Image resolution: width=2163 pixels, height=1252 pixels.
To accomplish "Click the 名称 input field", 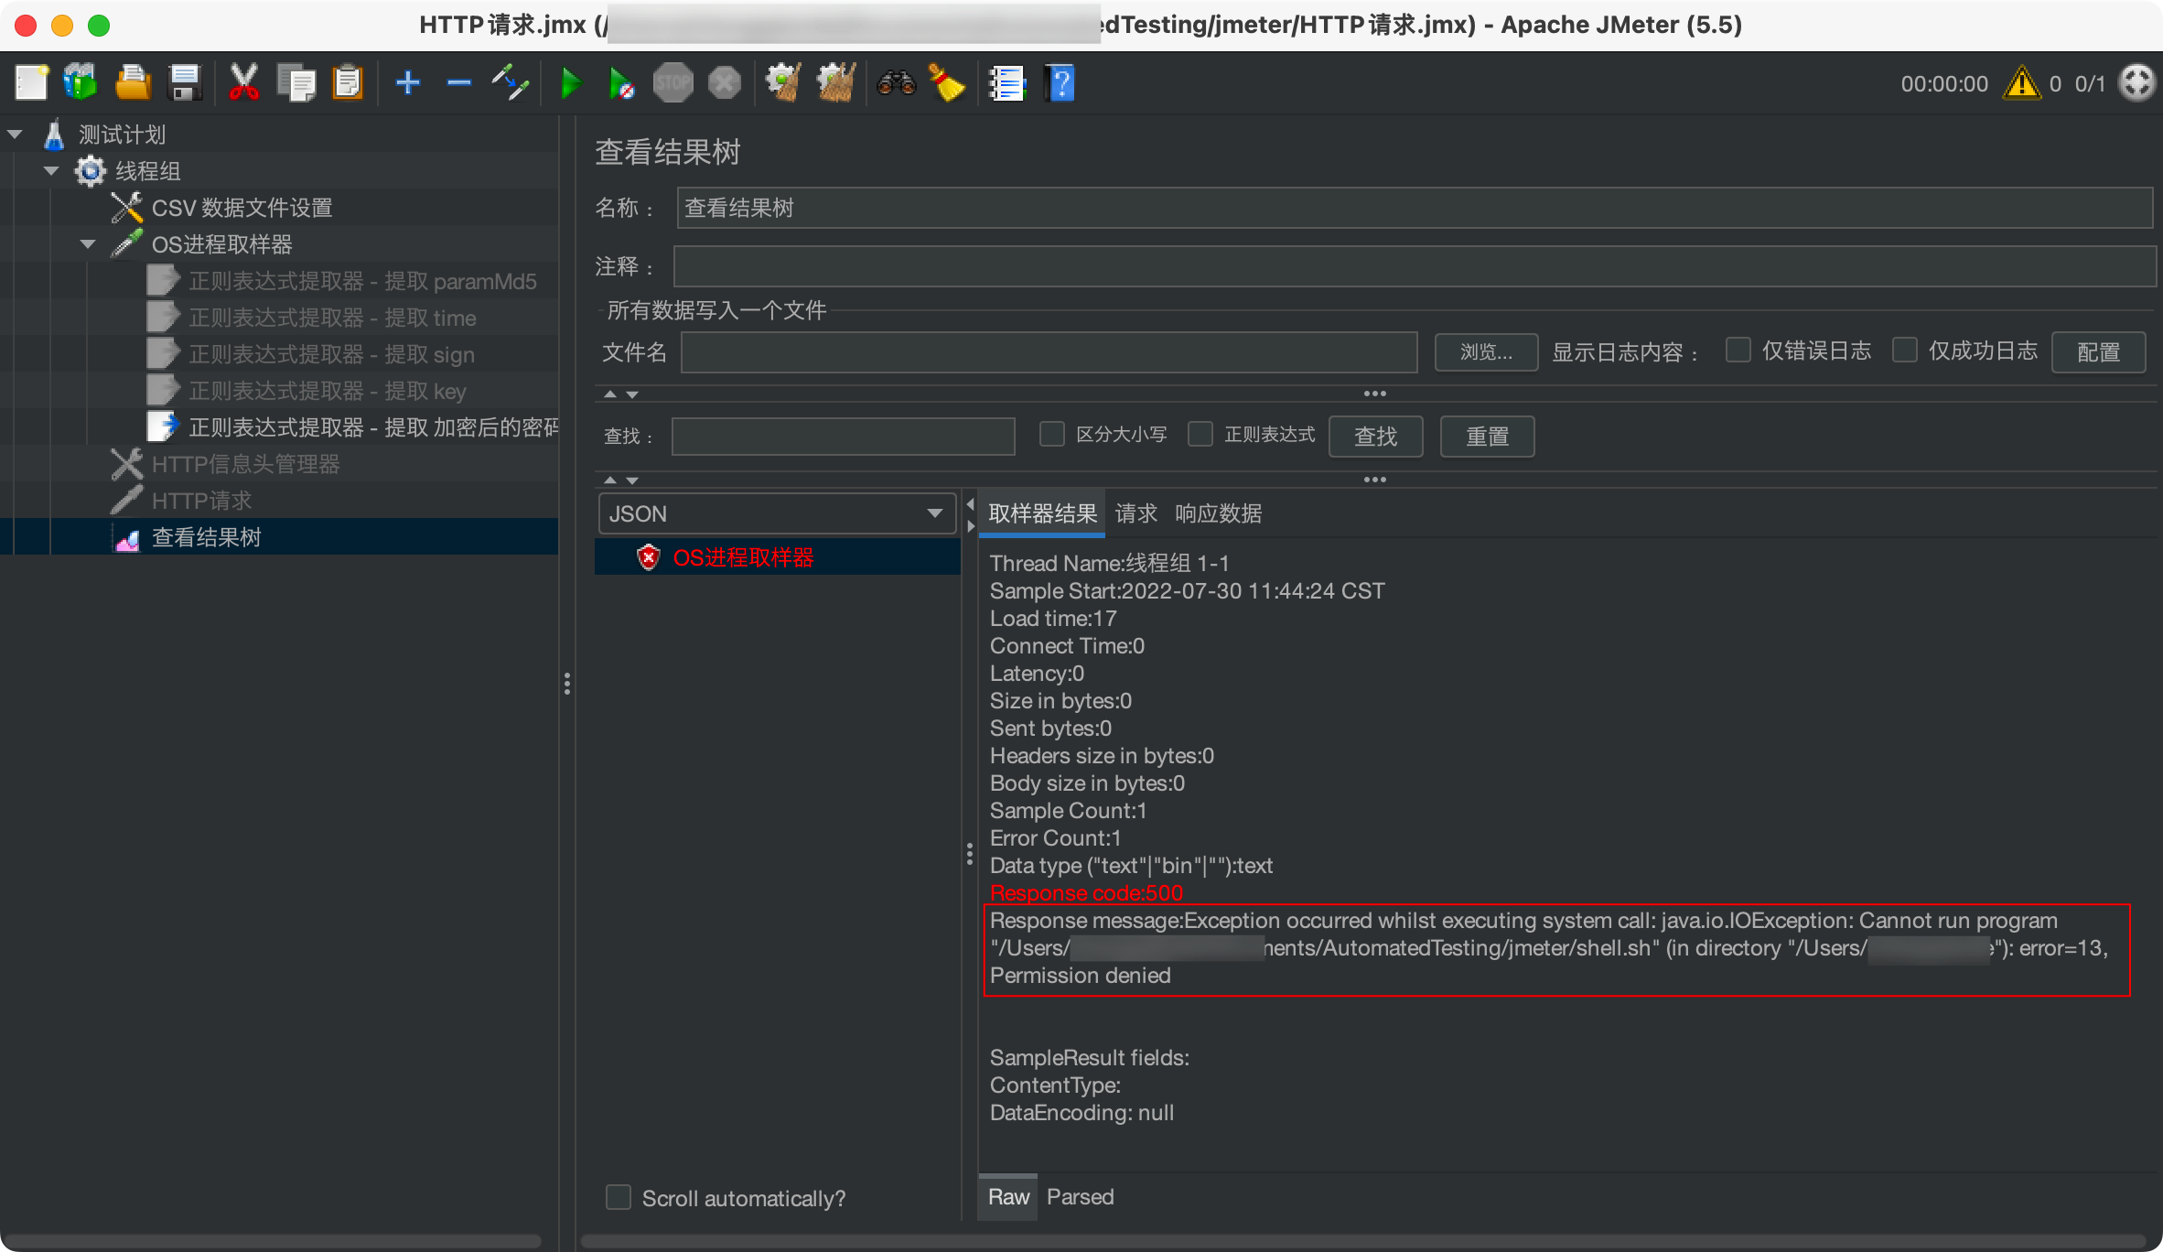I will pyautogui.click(x=1415, y=208).
